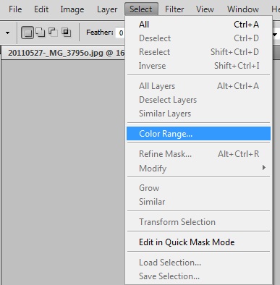Open the View menu
This screenshot has width=280, height=285.
click(205, 9)
